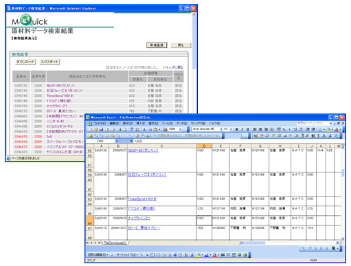Click the Spell check icon in Excel

click(132, 129)
